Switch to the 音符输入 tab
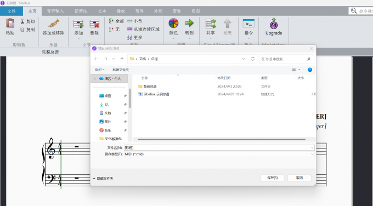Image resolution: width=373 pixels, height=206 pixels. click(x=55, y=11)
